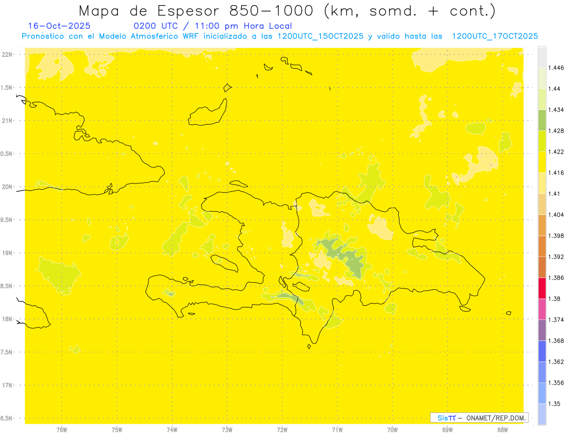Viewport: 564px width, 436px height.
Task: Click the colorbar value '1.434'
Action: [x=556, y=110]
